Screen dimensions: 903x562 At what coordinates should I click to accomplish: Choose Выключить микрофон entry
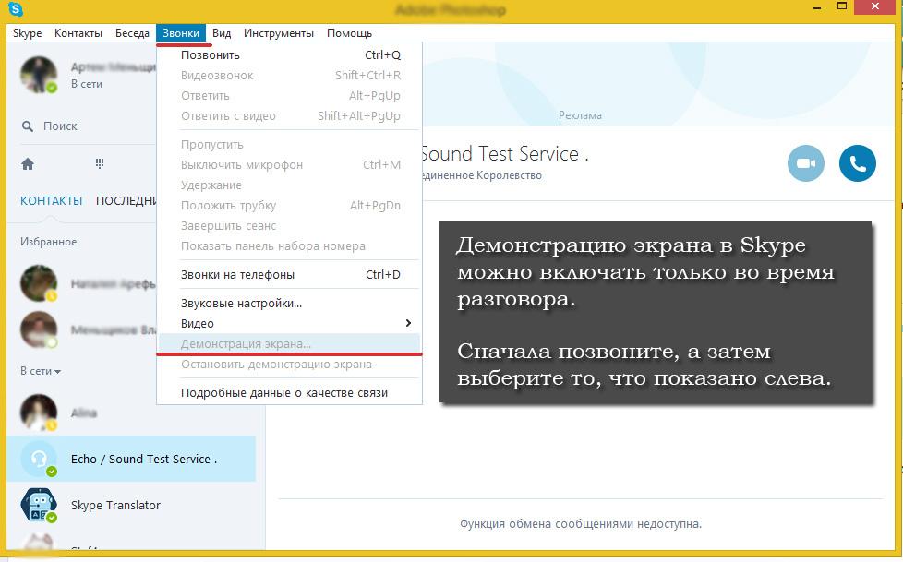(290, 164)
